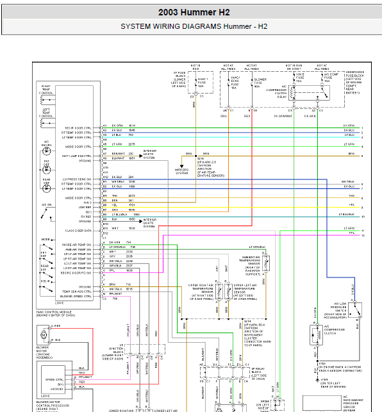Click the upper left air temperature sensor symbol
The width and height of the screenshot is (382, 412).
coord(228,291)
